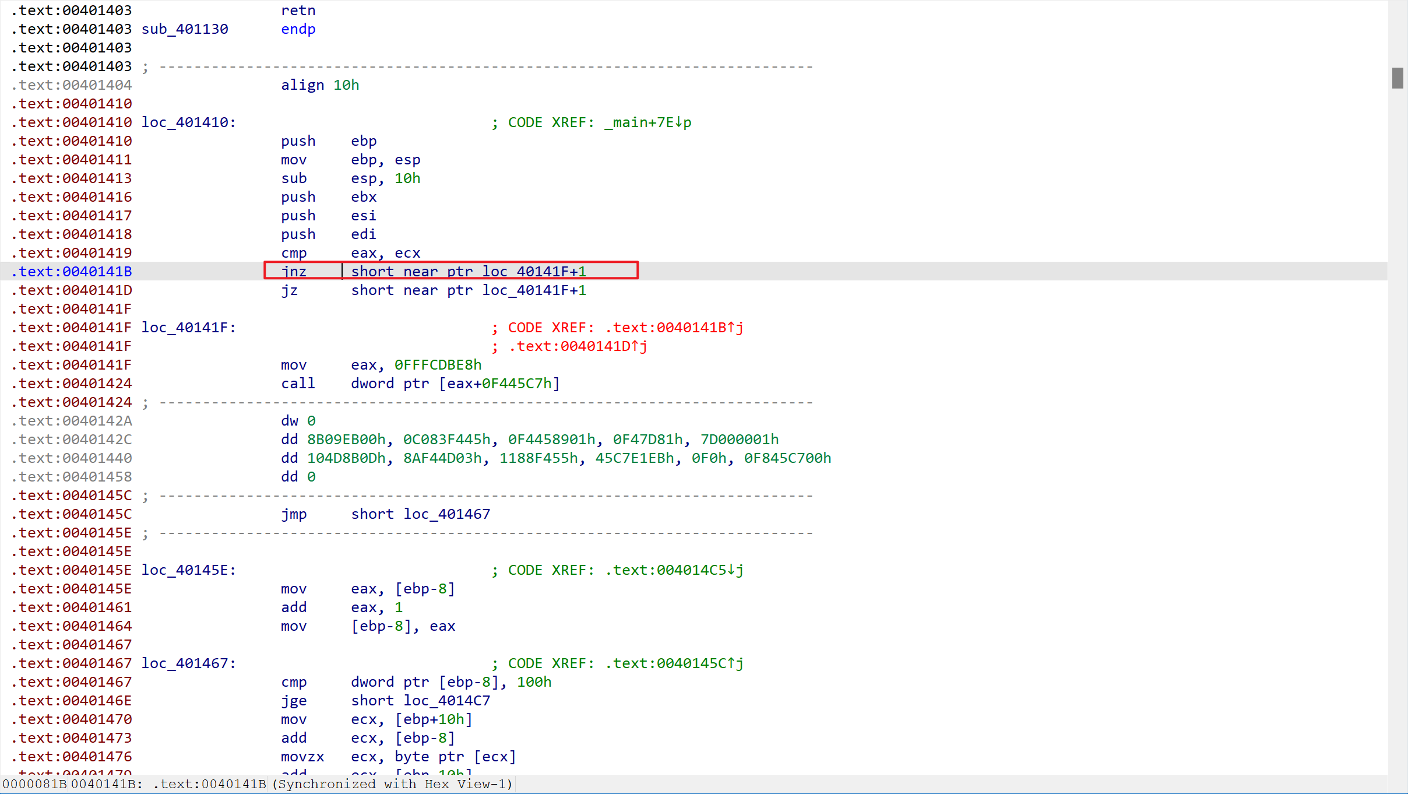Select the cmp eax, ecx instruction

pyautogui.click(x=350, y=253)
